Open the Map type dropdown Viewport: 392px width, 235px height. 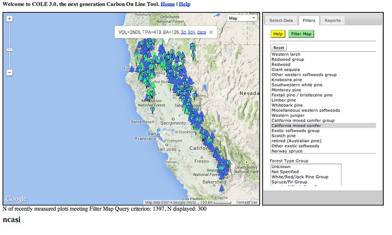242,18
